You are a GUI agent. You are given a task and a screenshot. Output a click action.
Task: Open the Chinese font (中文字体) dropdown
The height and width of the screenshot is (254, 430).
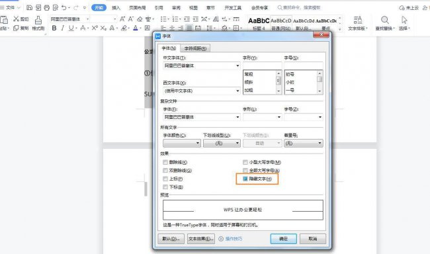pos(237,66)
